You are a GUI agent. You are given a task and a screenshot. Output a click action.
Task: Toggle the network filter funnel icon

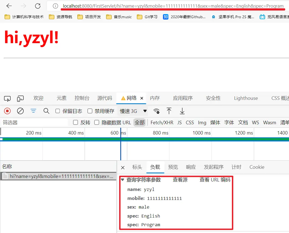coord(33,111)
